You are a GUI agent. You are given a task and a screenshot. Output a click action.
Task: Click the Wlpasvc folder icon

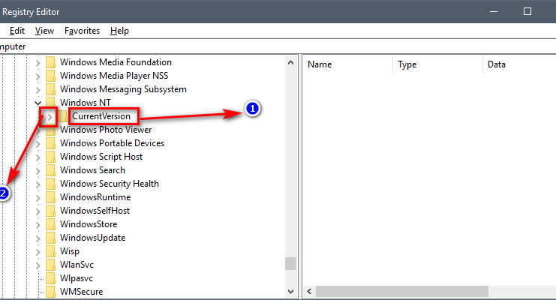(51, 278)
